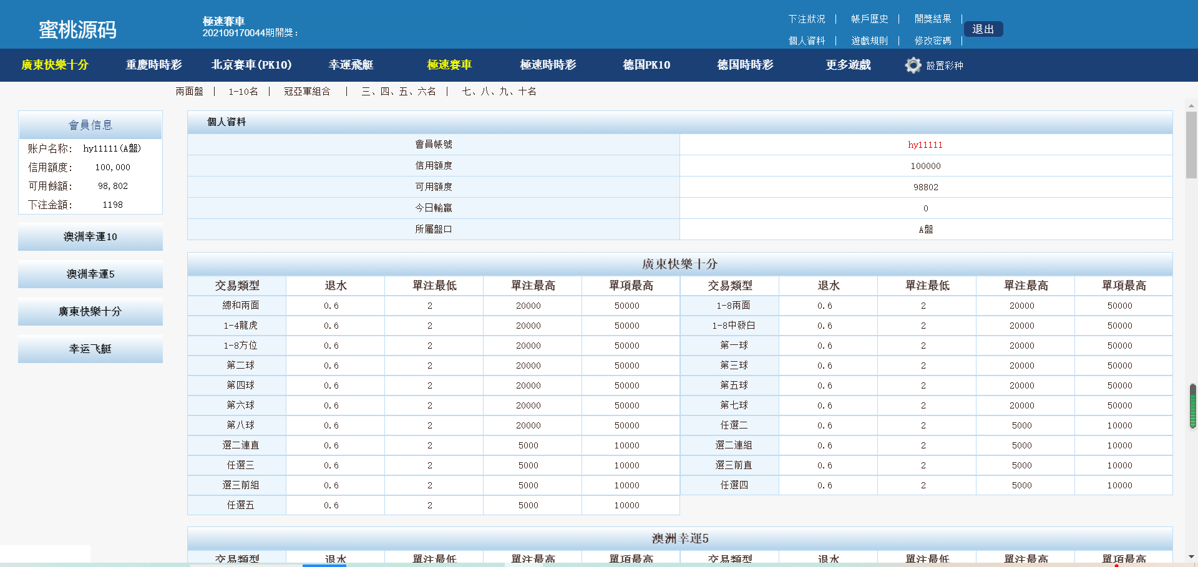This screenshot has height=567, width=1198.
Task: Click the 退出 logout button
Action: [x=983, y=29]
